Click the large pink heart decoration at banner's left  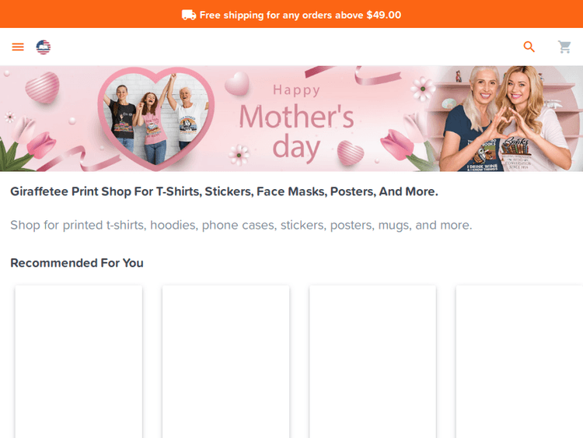(x=42, y=87)
